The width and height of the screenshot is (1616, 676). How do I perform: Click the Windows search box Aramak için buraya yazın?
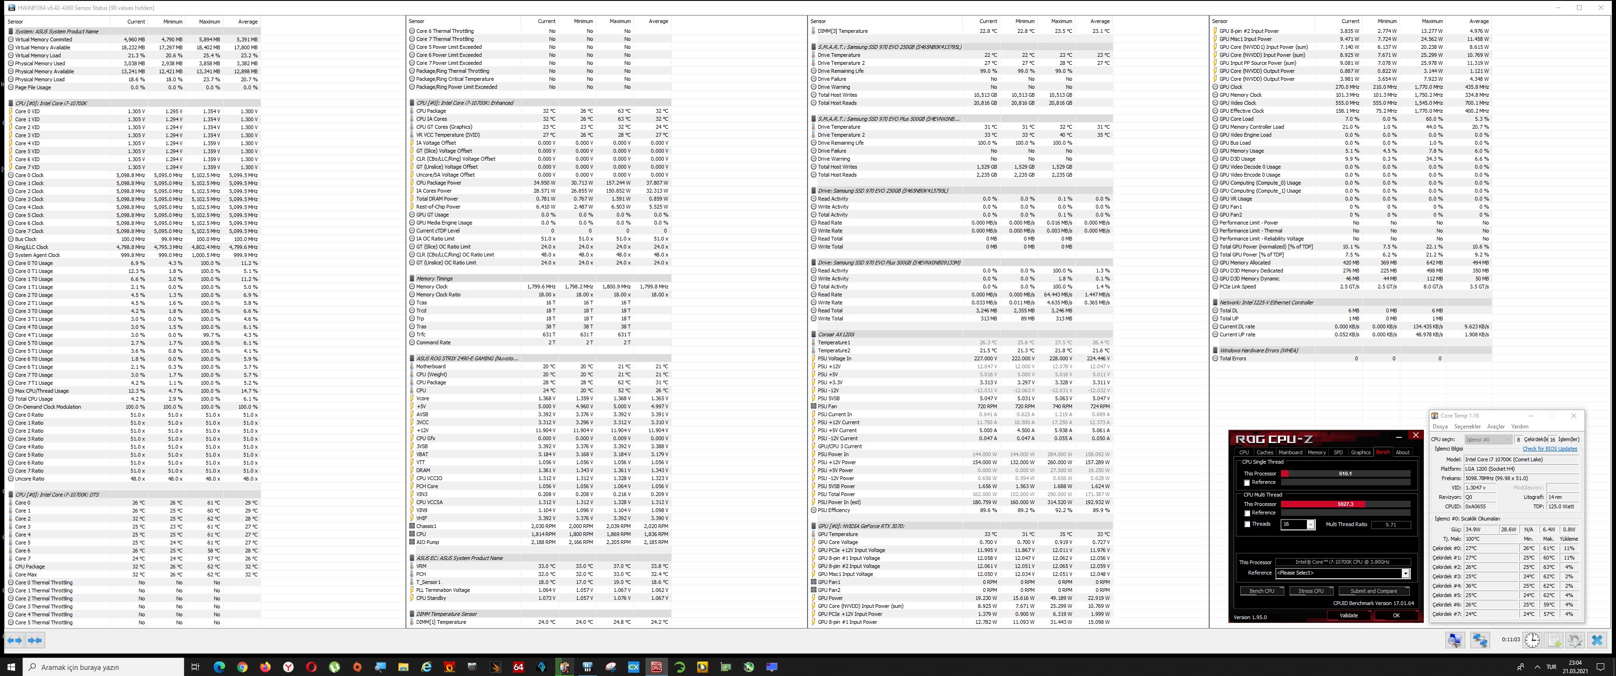click(x=103, y=667)
